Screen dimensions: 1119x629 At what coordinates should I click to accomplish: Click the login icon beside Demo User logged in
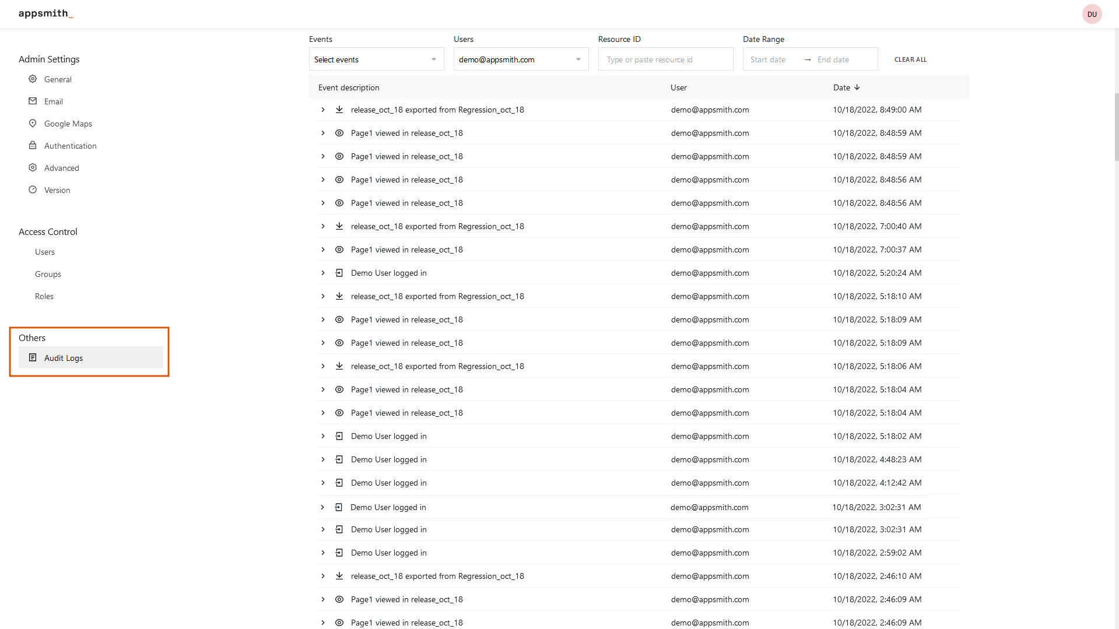click(x=339, y=273)
